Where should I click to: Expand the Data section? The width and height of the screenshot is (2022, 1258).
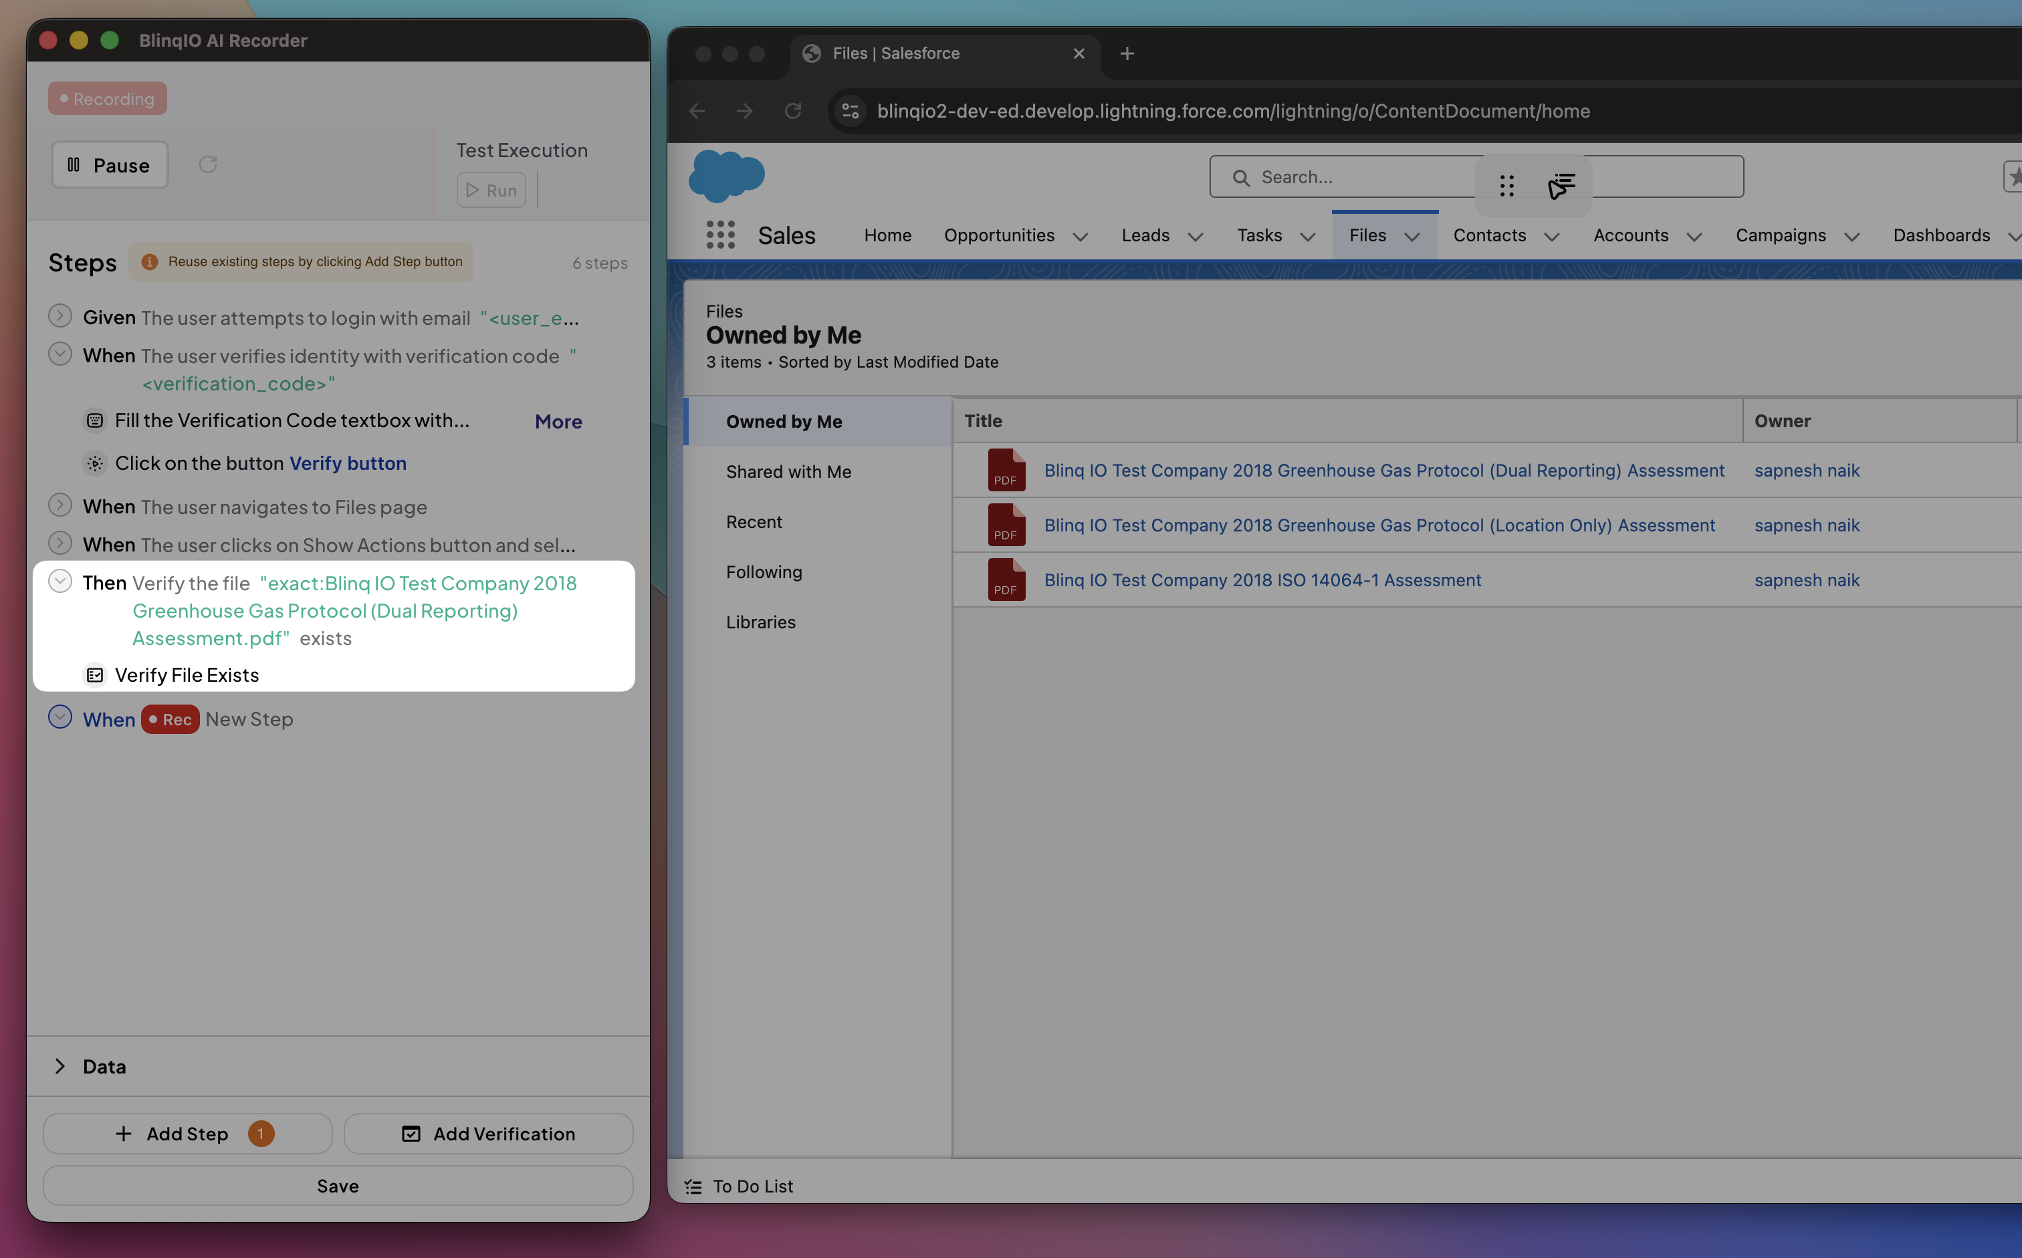pos(60,1067)
